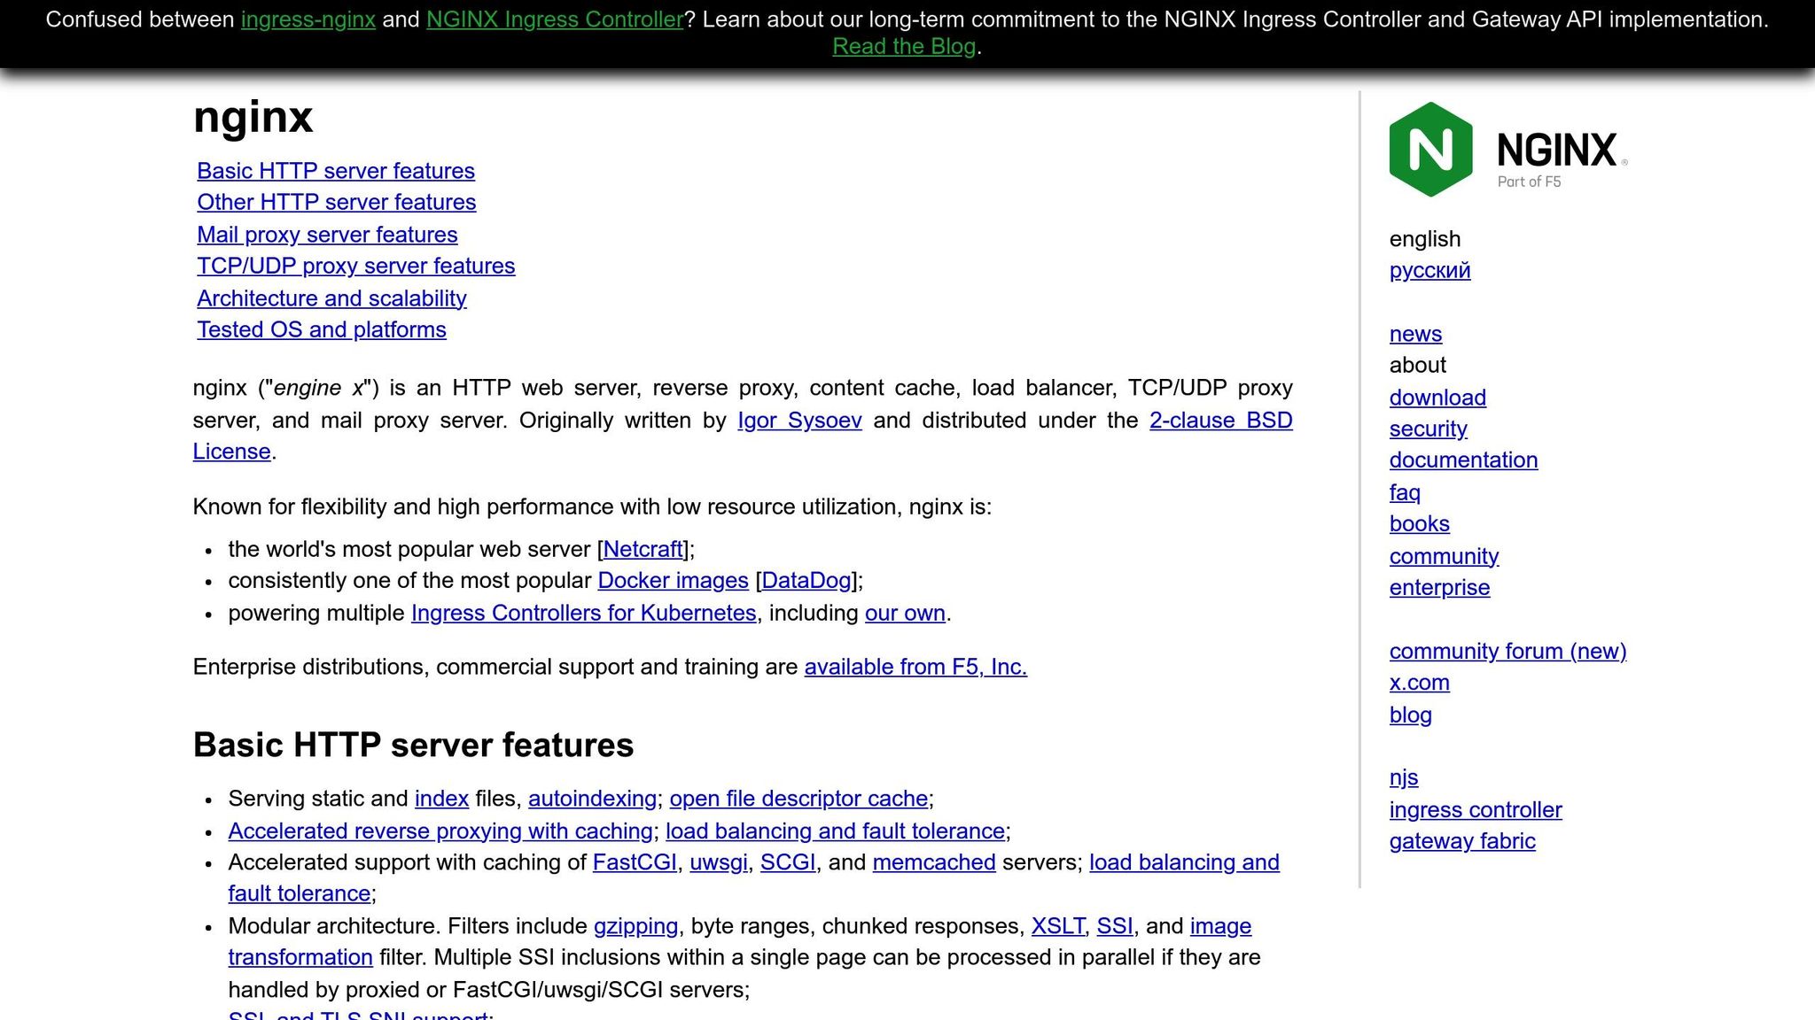The height and width of the screenshot is (1020, 1815).
Task: Open the 2-clause BSD License link
Action: [x=1219, y=421]
